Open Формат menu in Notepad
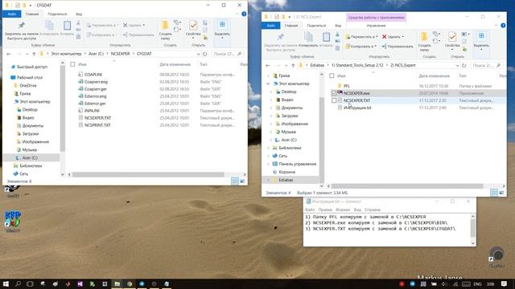This screenshot has width=515, height=289. coord(343,210)
